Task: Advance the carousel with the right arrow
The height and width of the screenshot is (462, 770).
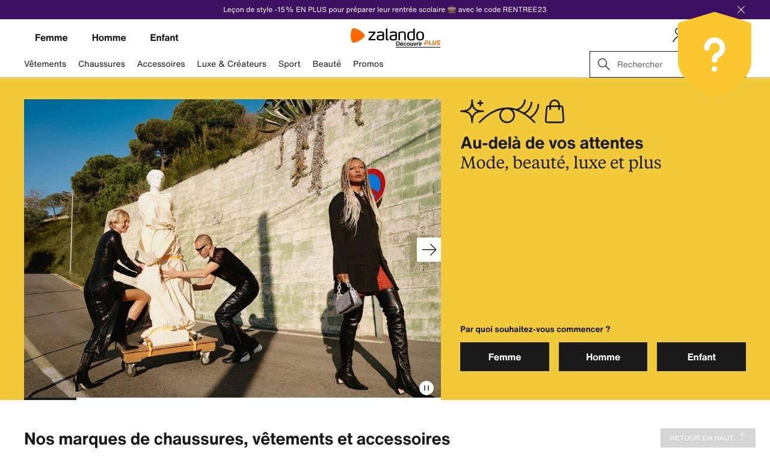Action: [429, 250]
